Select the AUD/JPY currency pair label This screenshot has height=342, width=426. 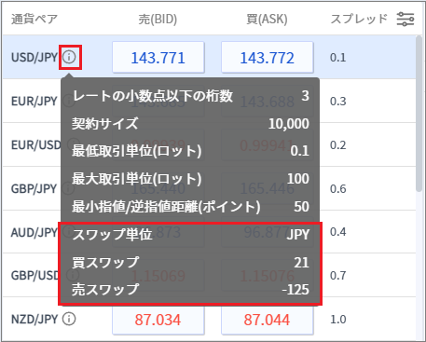coord(34,232)
